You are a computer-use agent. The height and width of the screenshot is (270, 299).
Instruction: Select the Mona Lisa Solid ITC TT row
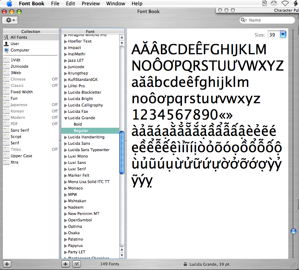click(90, 182)
